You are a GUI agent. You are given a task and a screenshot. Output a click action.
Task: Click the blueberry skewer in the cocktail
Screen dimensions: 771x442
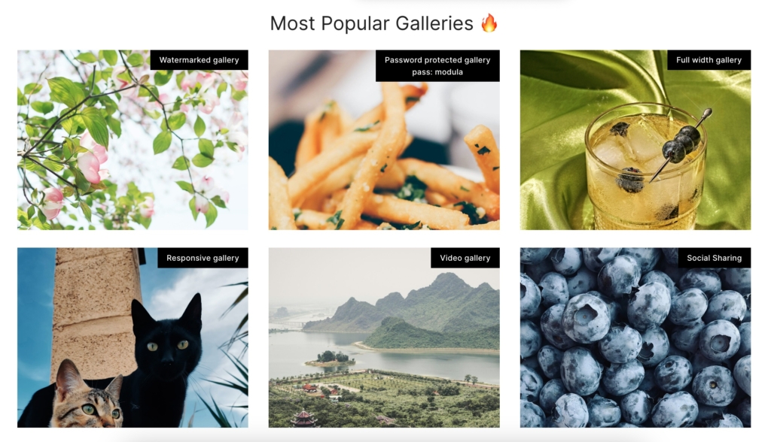[680, 144]
